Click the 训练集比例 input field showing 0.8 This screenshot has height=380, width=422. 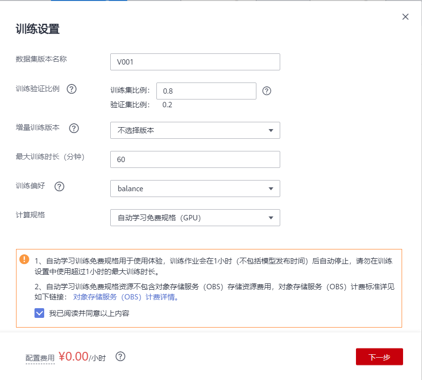pyautogui.click(x=206, y=91)
